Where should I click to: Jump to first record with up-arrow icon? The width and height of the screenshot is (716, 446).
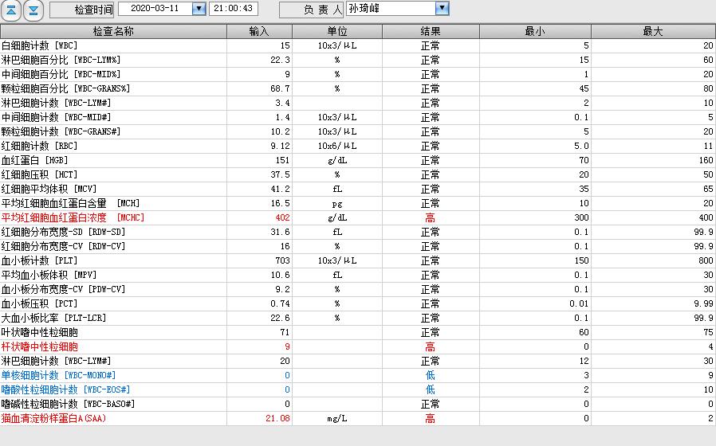pos(11,10)
